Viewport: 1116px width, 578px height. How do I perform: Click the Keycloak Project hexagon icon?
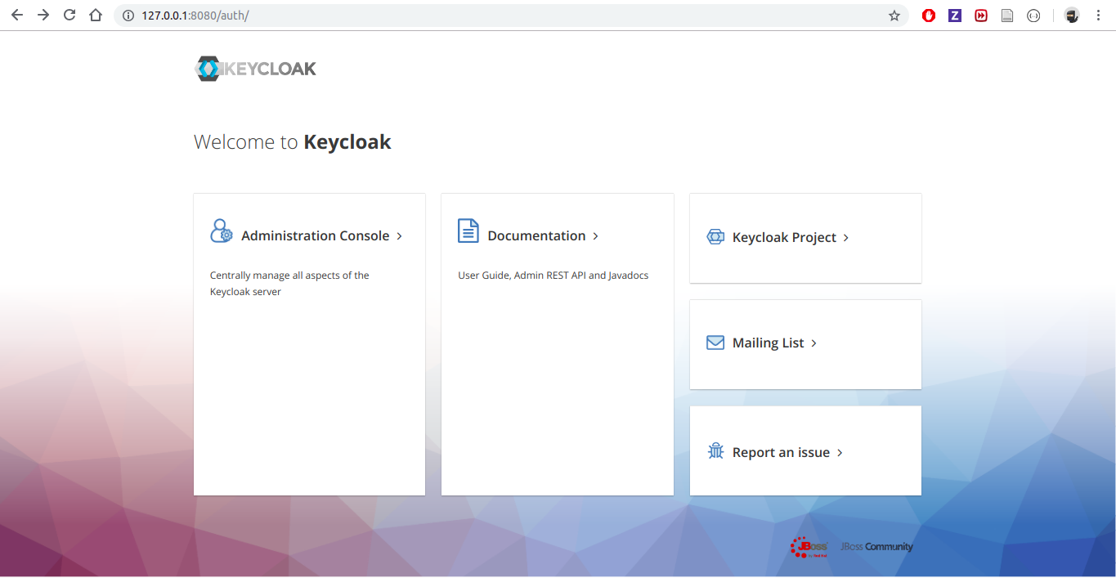pyautogui.click(x=715, y=237)
